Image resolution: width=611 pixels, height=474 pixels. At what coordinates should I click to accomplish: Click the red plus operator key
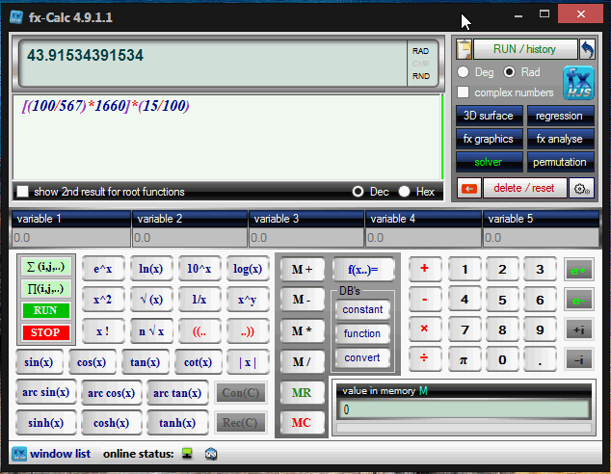coord(425,269)
